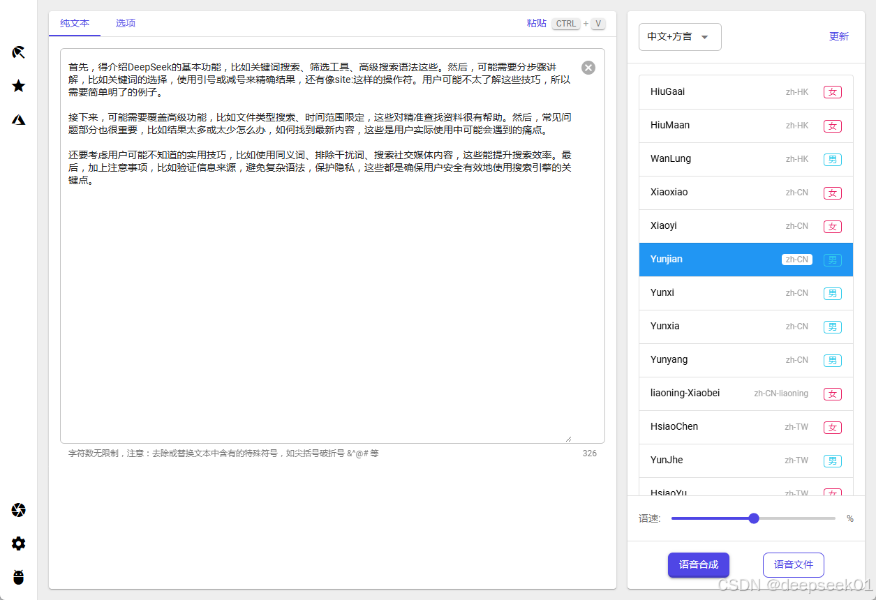This screenshot has width=876, height=600.
Task: Select the WanLung voice
Action: click(746, 159)
